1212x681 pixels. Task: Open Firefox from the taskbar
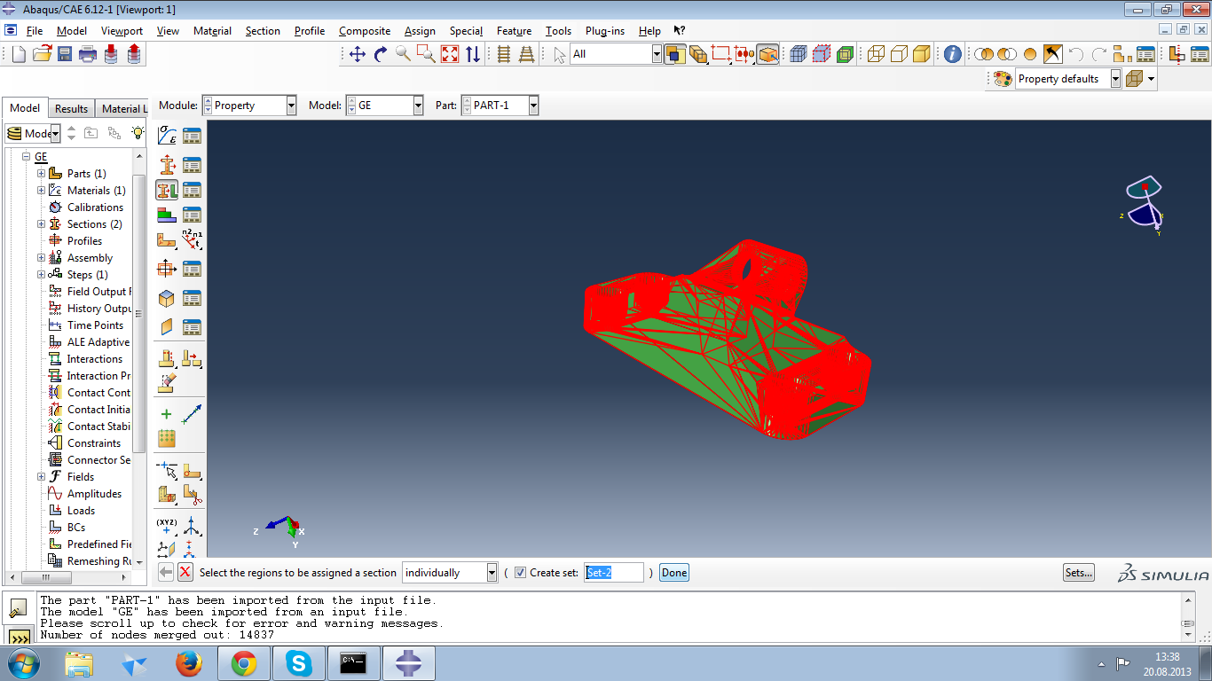(x=189, y=663)
